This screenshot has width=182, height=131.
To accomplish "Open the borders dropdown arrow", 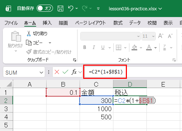I will click(x=125, y=48).
